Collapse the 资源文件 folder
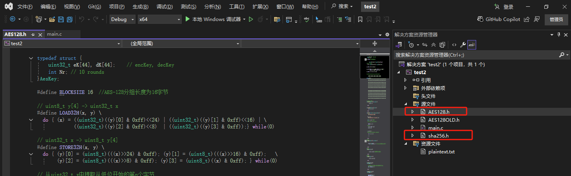Viewport: 571px width, 176px height. 406,143
